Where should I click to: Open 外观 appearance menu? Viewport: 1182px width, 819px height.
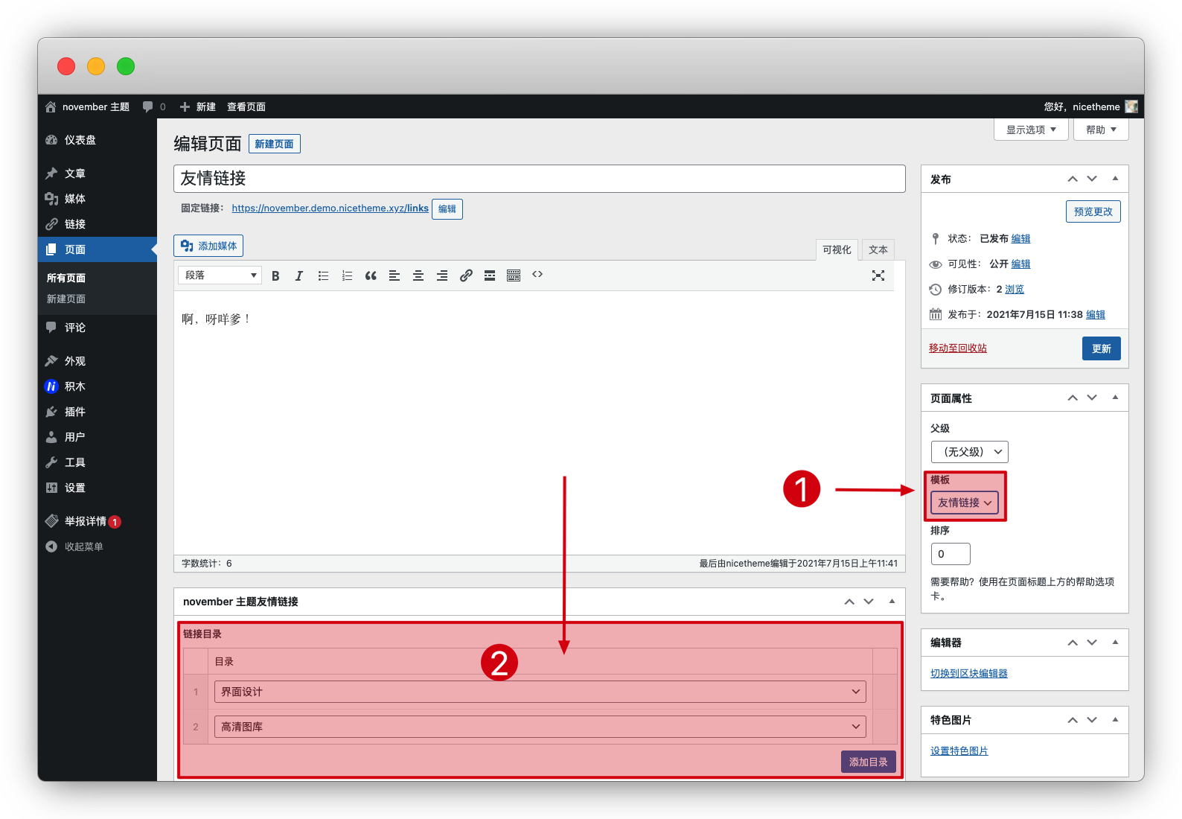[x=98, y=361]
